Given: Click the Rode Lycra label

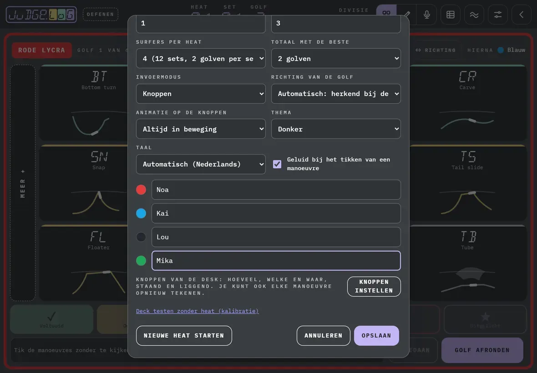Looking at the screenshot, I should (42, 50).
